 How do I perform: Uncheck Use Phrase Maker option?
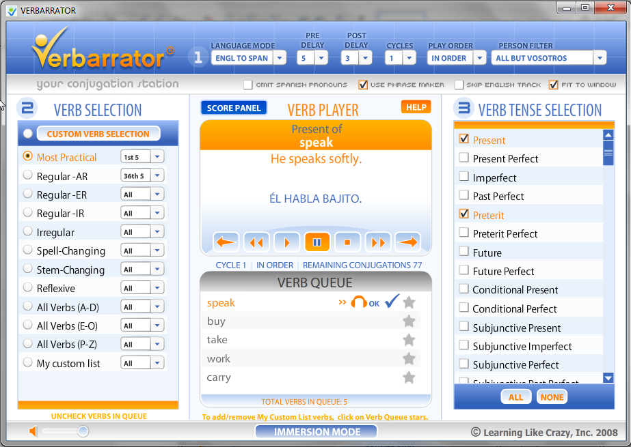pos(362,85)
